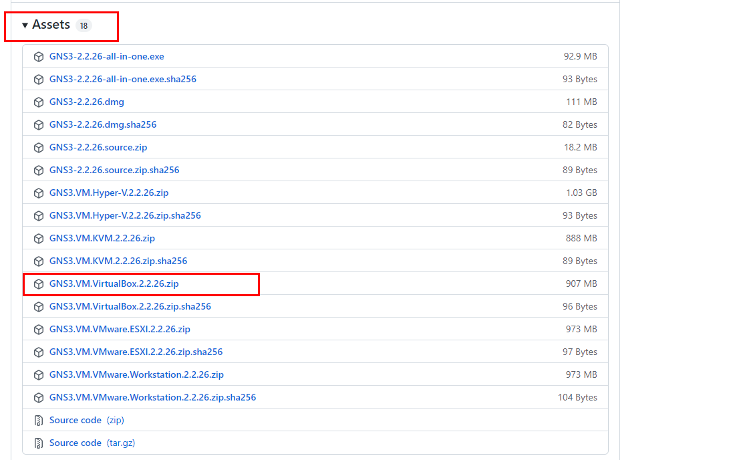Click package icon beside GNS3.VM.Hyper-V.2.2.26.zip
The height and width of the screenshot is (460, 735).
tap(39, 193)
